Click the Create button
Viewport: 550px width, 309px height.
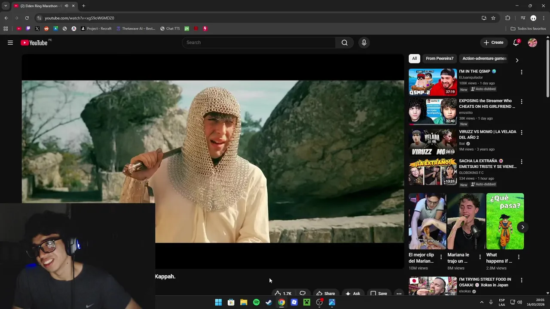coord(493,42)
